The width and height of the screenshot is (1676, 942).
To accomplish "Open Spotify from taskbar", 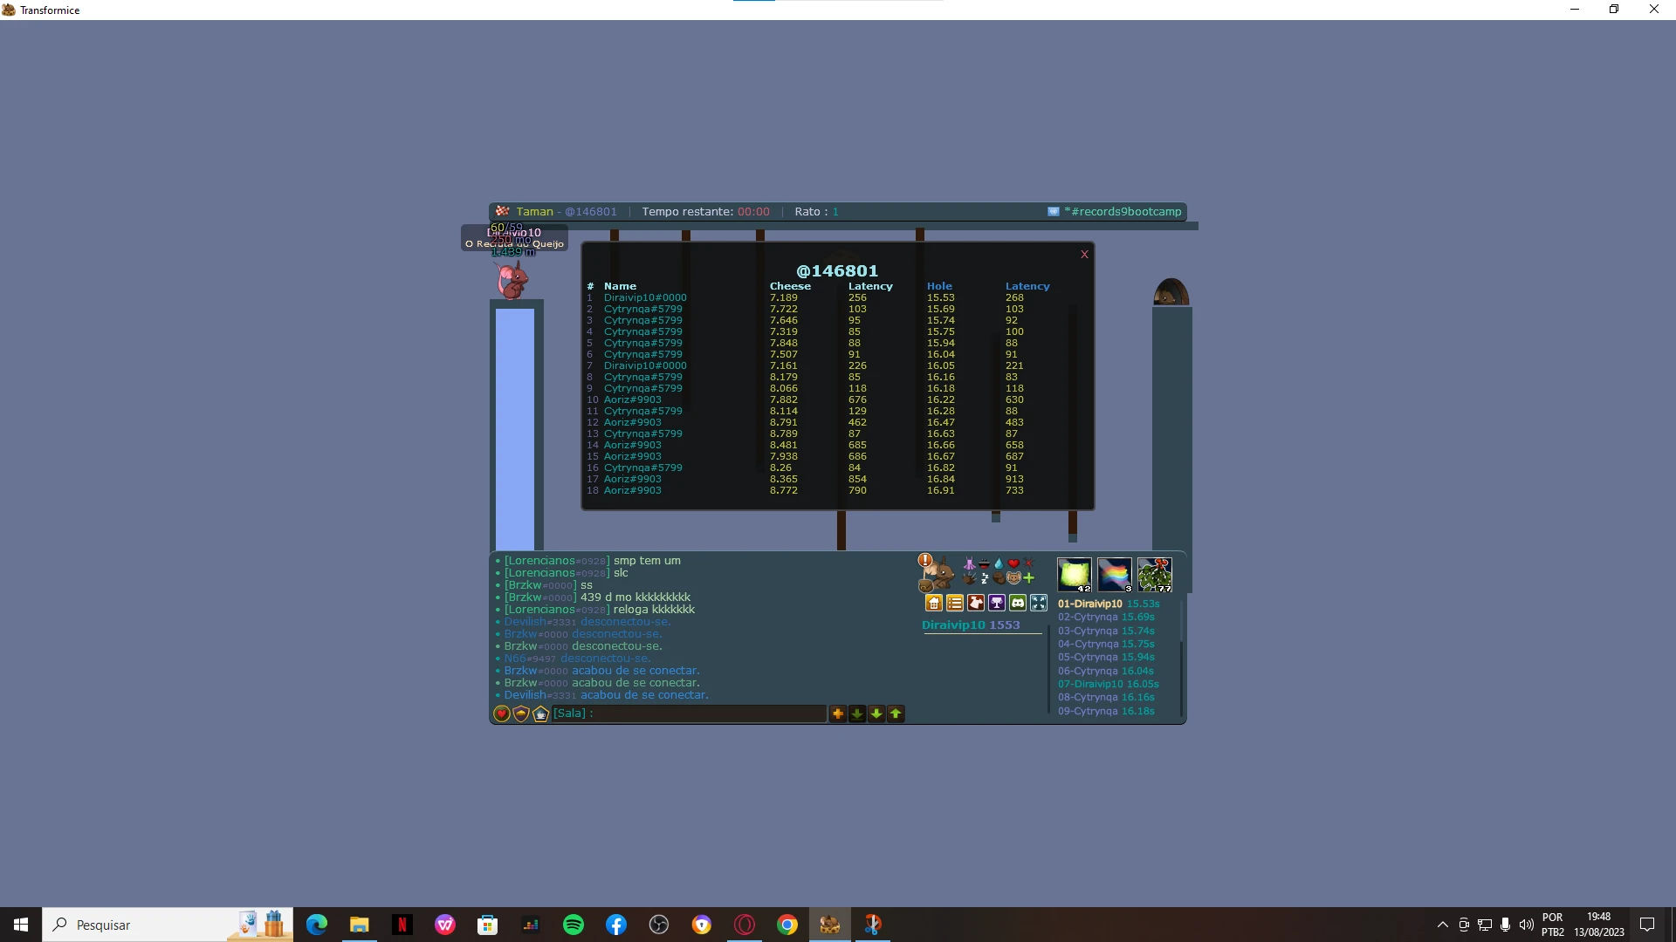I will pos(573,925).
